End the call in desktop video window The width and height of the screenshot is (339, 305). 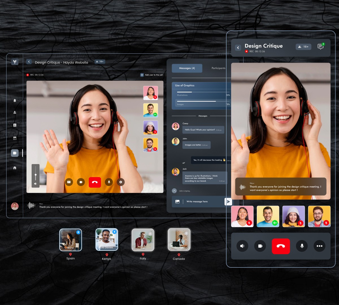95,182
